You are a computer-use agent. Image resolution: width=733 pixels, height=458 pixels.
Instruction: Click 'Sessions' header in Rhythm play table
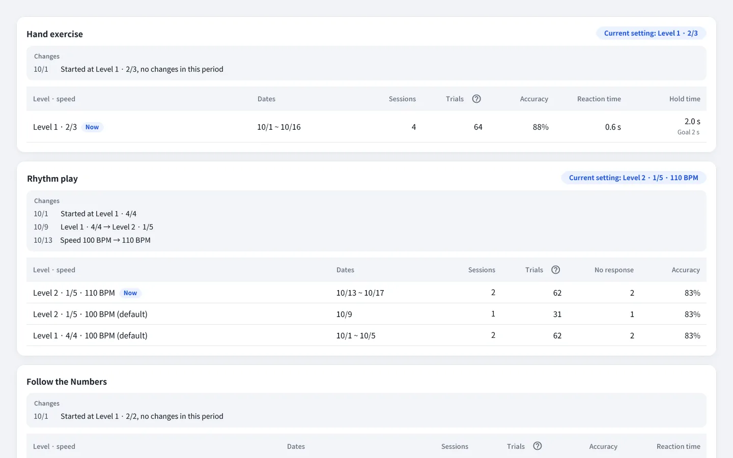(x=482, y=270)
